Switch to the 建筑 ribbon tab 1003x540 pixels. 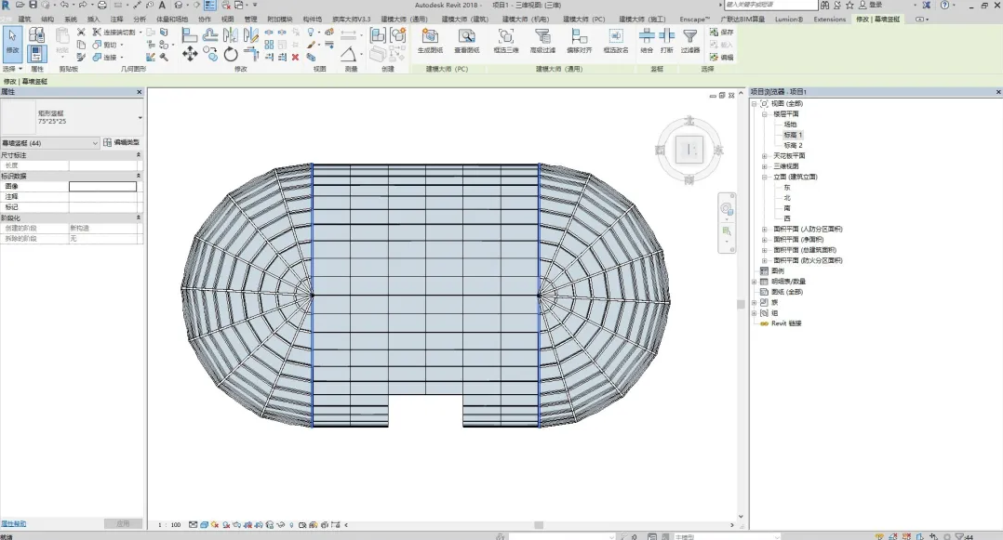click(24, 19)
